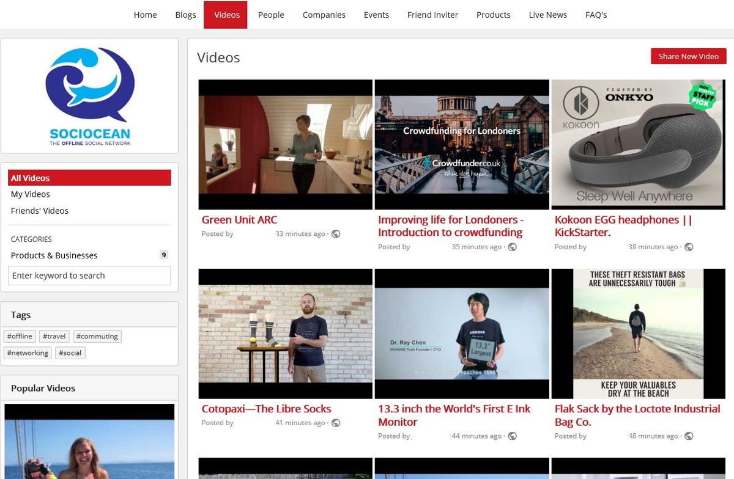Viewport: 734px width, 479px height.
Task: Click globe icon under Flak Sack video
Action: [689, 436]
